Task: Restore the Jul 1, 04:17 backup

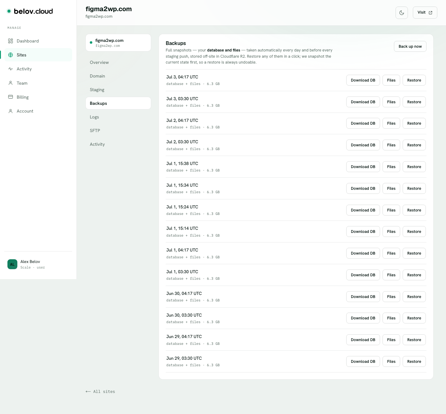Action: click(414, 253)
